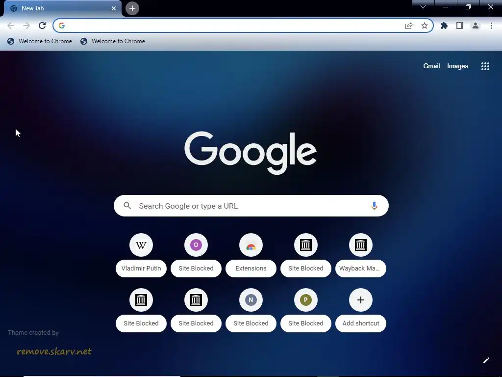
Task: Click the forward navigation arrow
Action: 26,26
